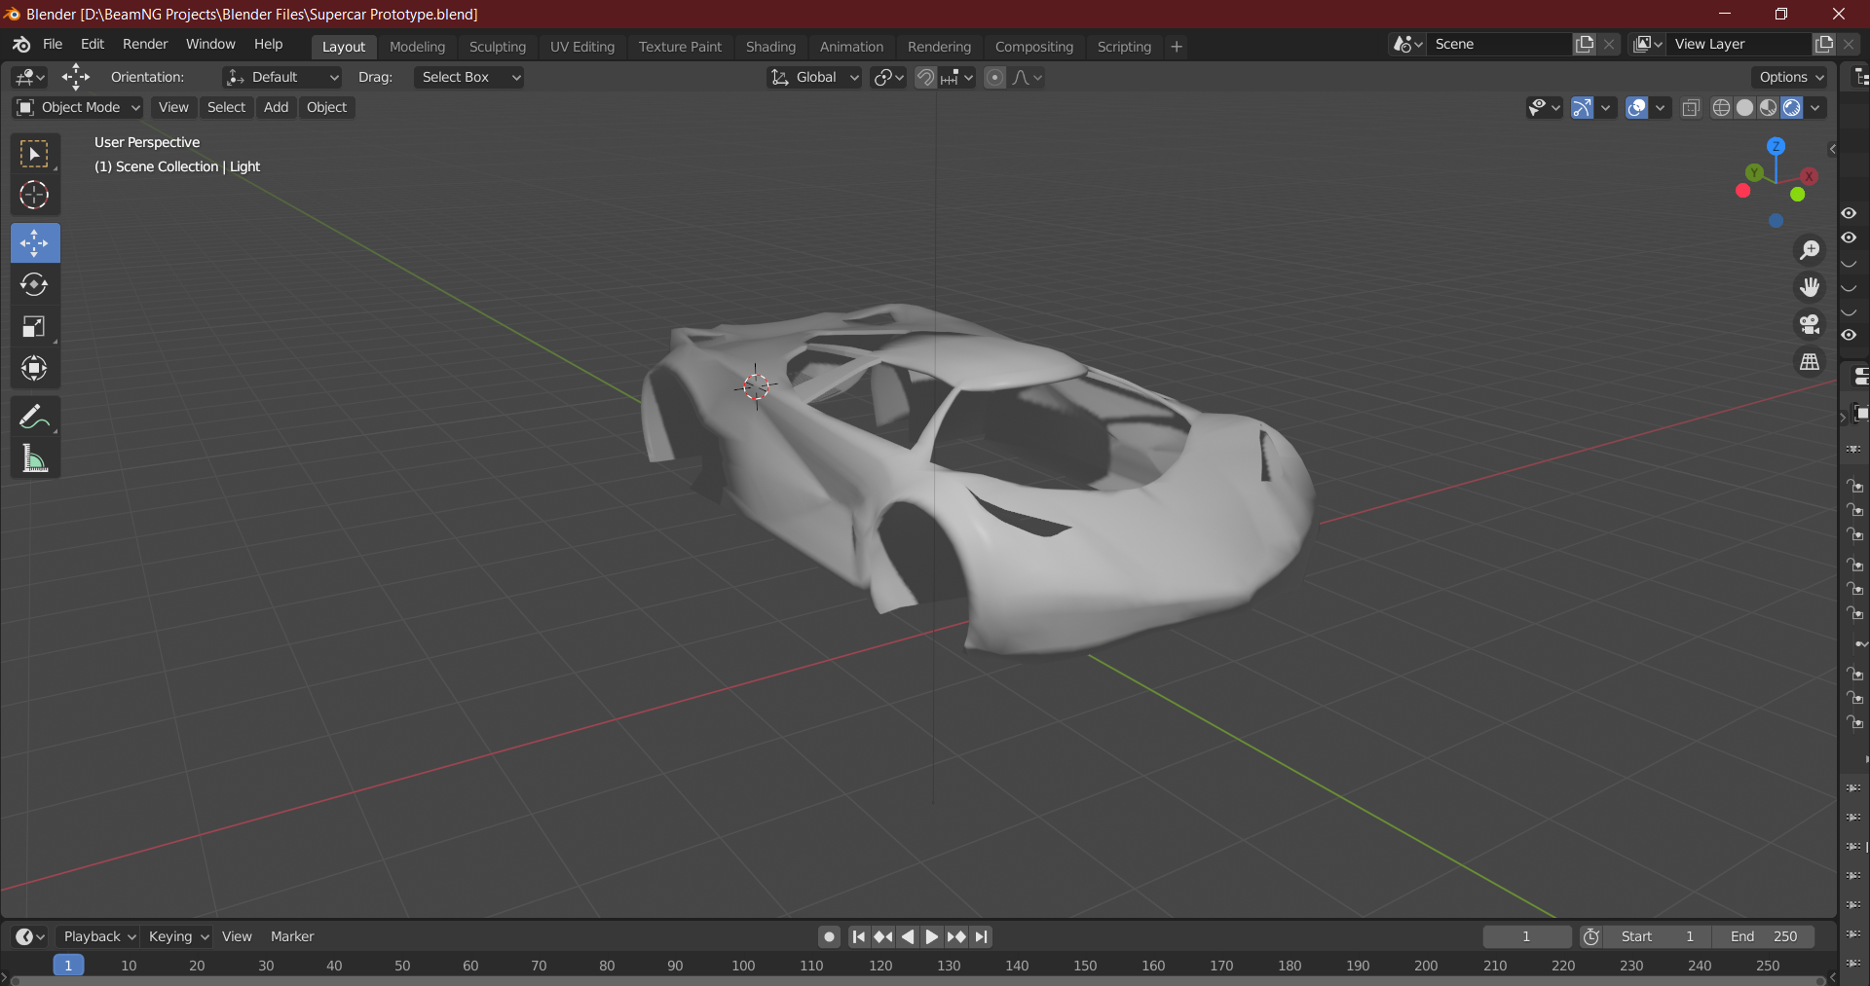Select the Select Box tool
This screenshot has width=1870, height=986.
(x=35, y=154)
